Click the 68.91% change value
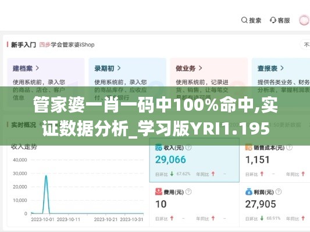 coord(273,218)
